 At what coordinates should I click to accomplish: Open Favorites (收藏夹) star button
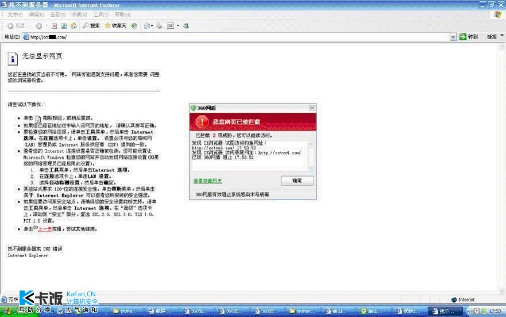tap(115, 25)
